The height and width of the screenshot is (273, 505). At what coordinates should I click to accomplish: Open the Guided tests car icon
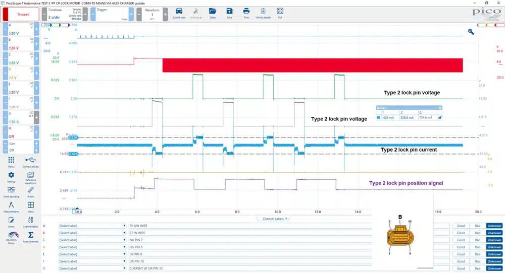(x=179, y=13)
